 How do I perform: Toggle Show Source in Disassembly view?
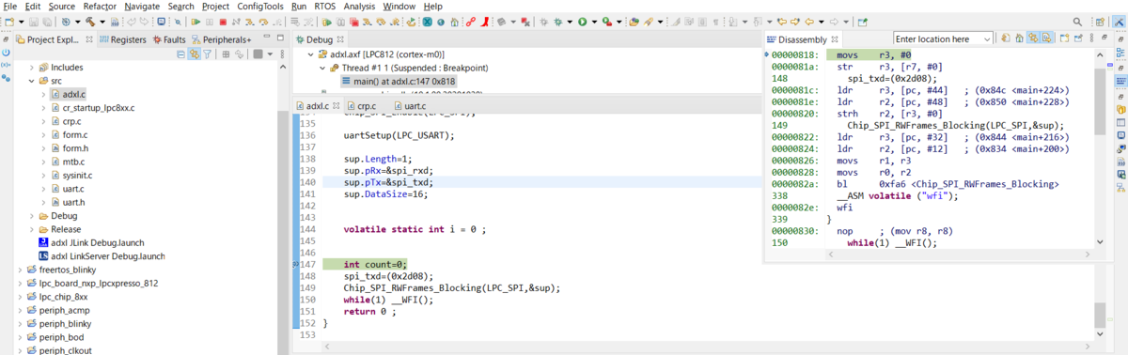point(1046,39)
